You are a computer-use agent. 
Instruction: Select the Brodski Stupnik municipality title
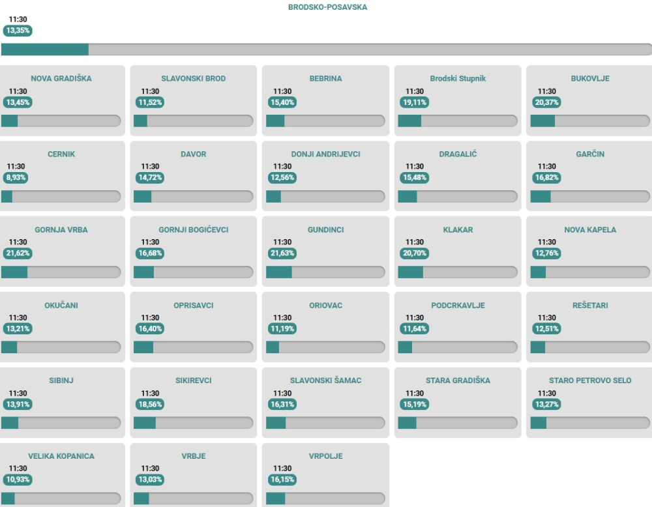coord(458,79)
